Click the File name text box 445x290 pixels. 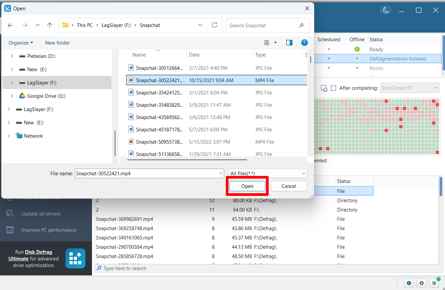click(x=146, y=173)
